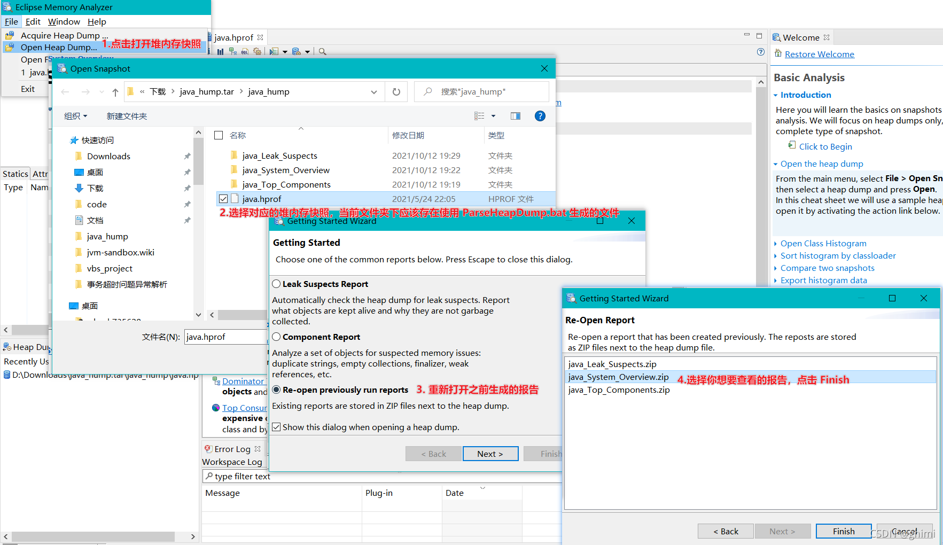The image size is (943, 545).
Task: Click the type filter text field
Action: 382,476
